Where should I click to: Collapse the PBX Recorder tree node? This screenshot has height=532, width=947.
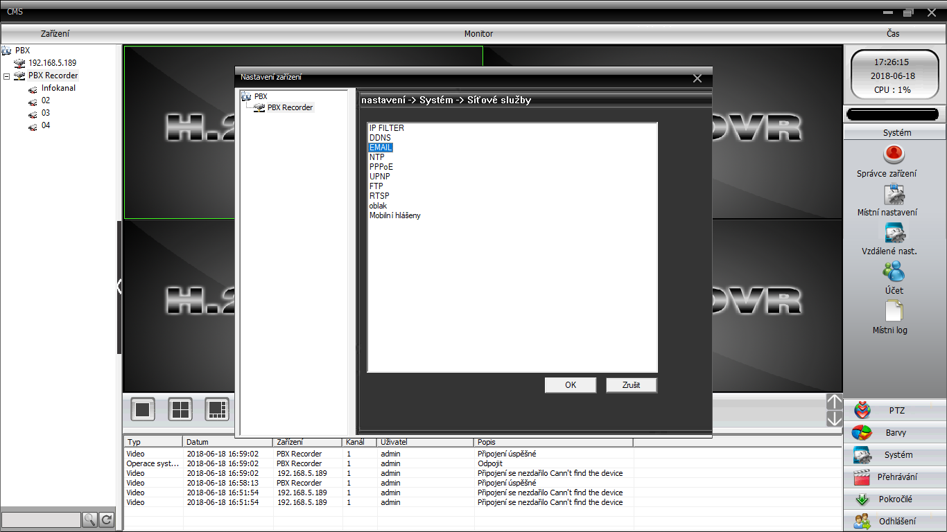click(x=6, y=76)
